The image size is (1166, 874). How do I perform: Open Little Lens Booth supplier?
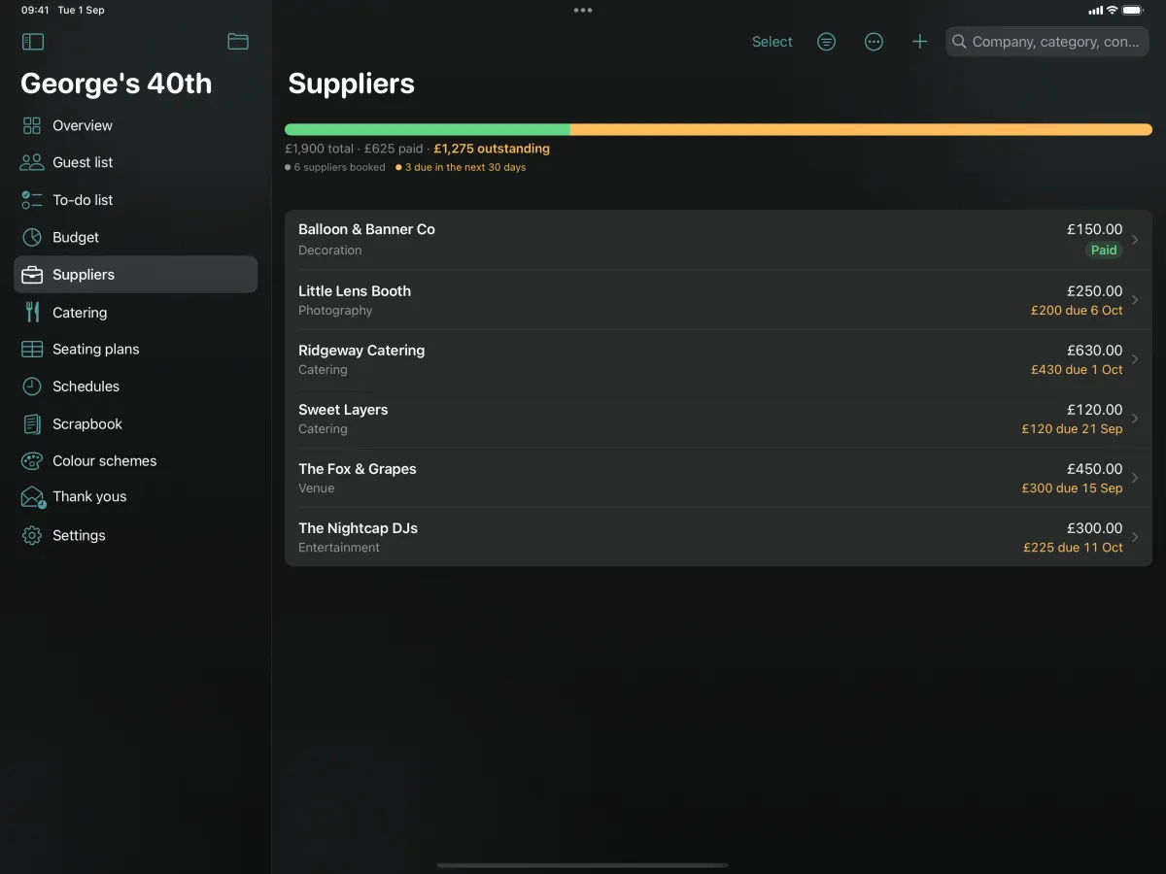(x=718, y=300)
